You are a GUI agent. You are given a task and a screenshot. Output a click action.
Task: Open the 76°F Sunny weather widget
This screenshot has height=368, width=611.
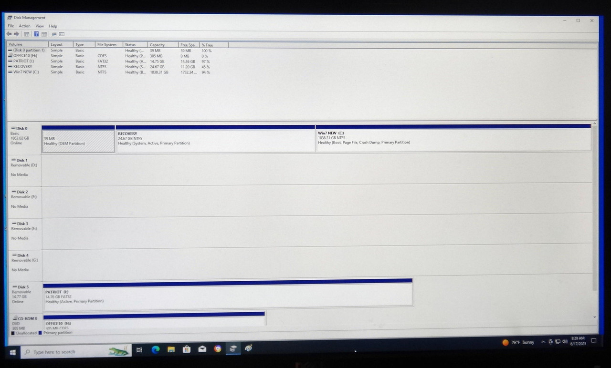[x=518, y=342]
